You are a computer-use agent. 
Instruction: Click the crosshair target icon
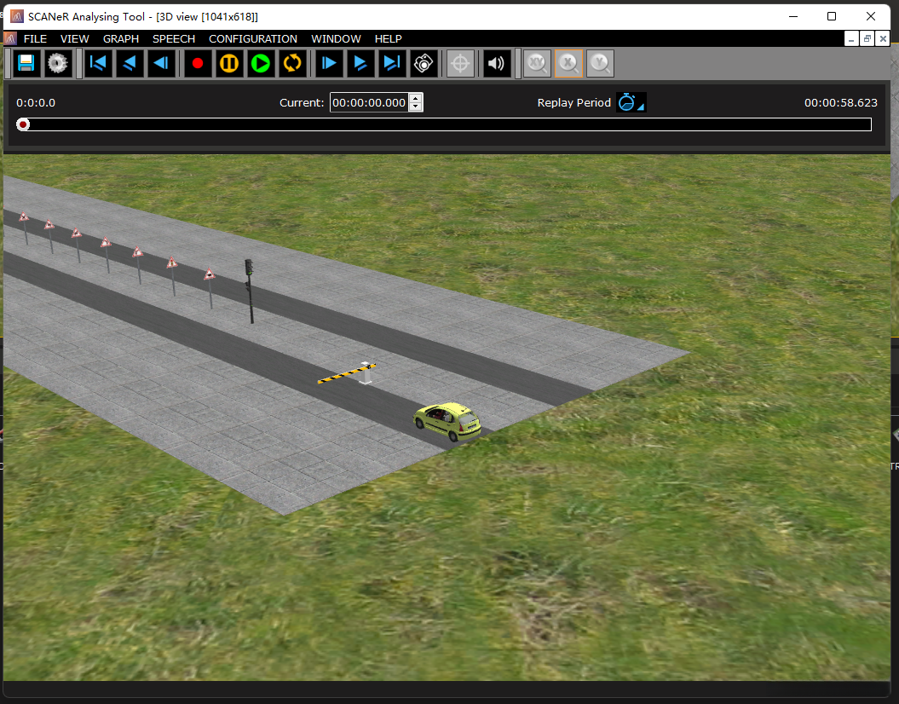tap(460, 63)
